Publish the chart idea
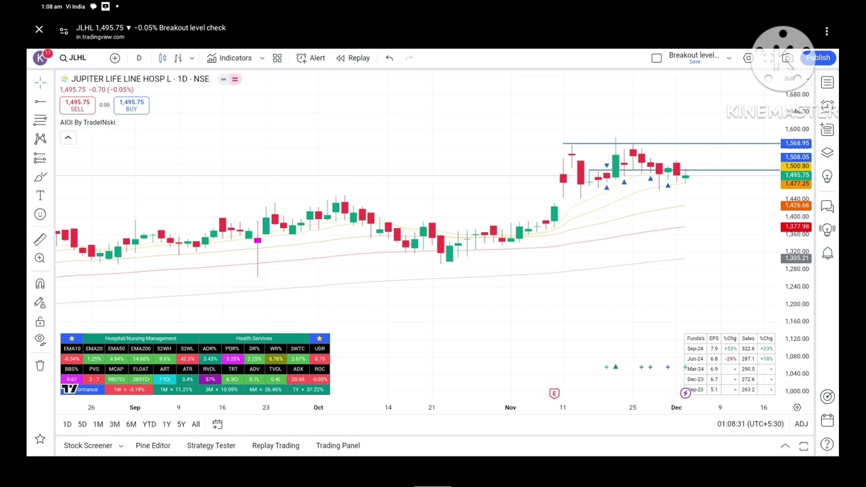Viewport: 866px width, 487px height. click(x=818, y=58)
